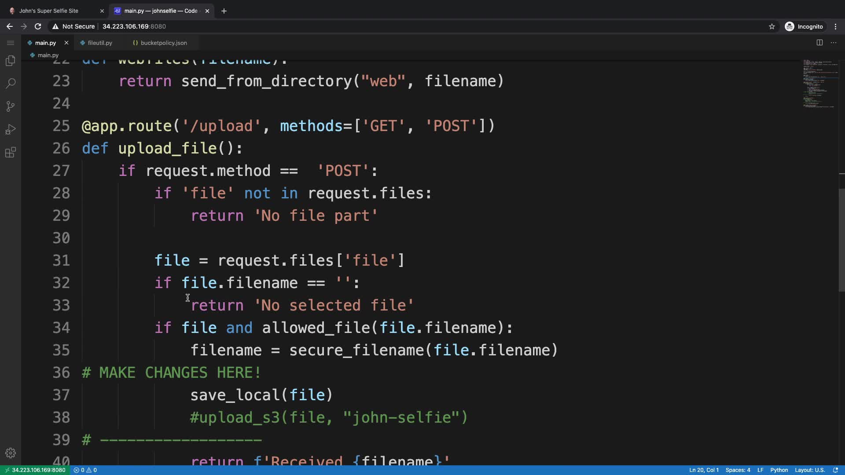Click the vertical editor scrollbar thumb

[x=841, y=240]
